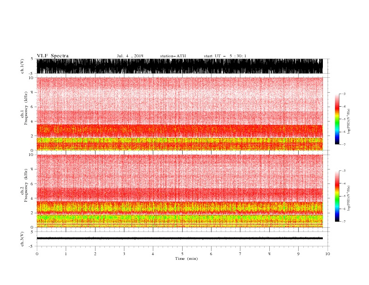Click tick label "8" on the time axis
Screen dimensions: 369x285
(x=269, y=254)
